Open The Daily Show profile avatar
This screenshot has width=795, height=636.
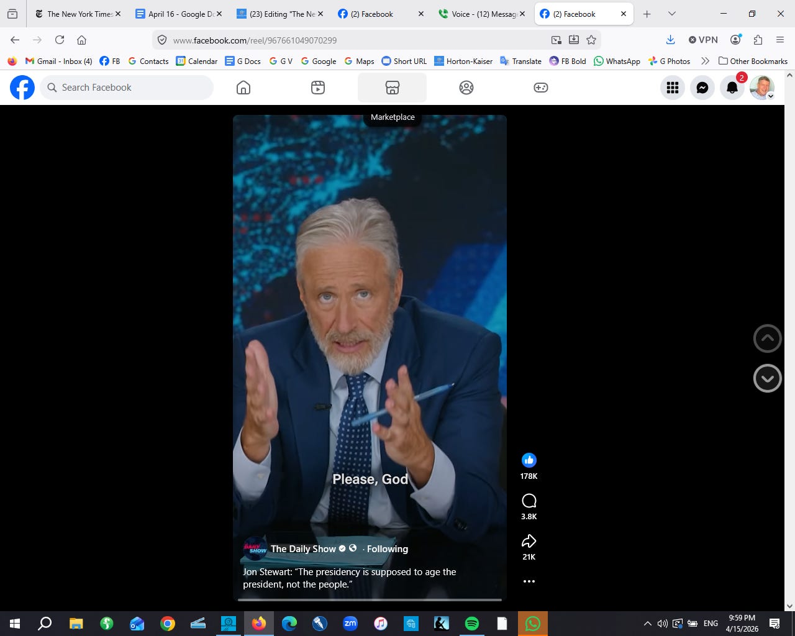255,548
